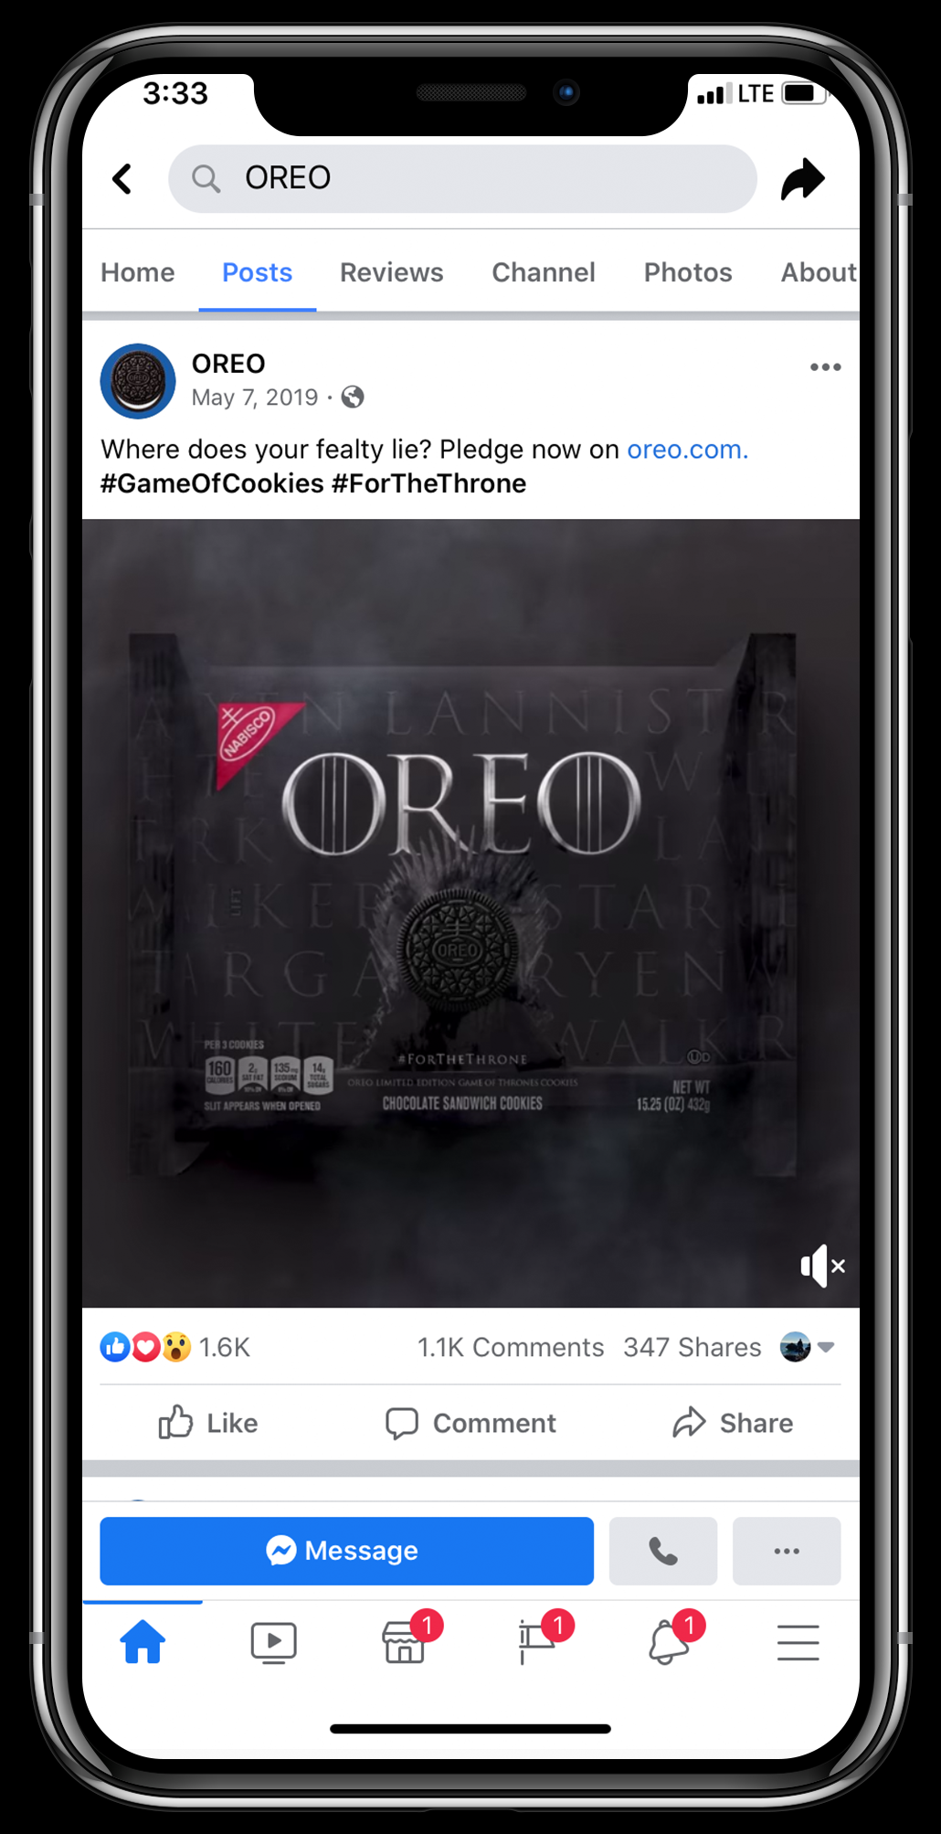Open the hamburger menu in bottom bar
Screen dimensions: 941x1834
point(798,1642)
